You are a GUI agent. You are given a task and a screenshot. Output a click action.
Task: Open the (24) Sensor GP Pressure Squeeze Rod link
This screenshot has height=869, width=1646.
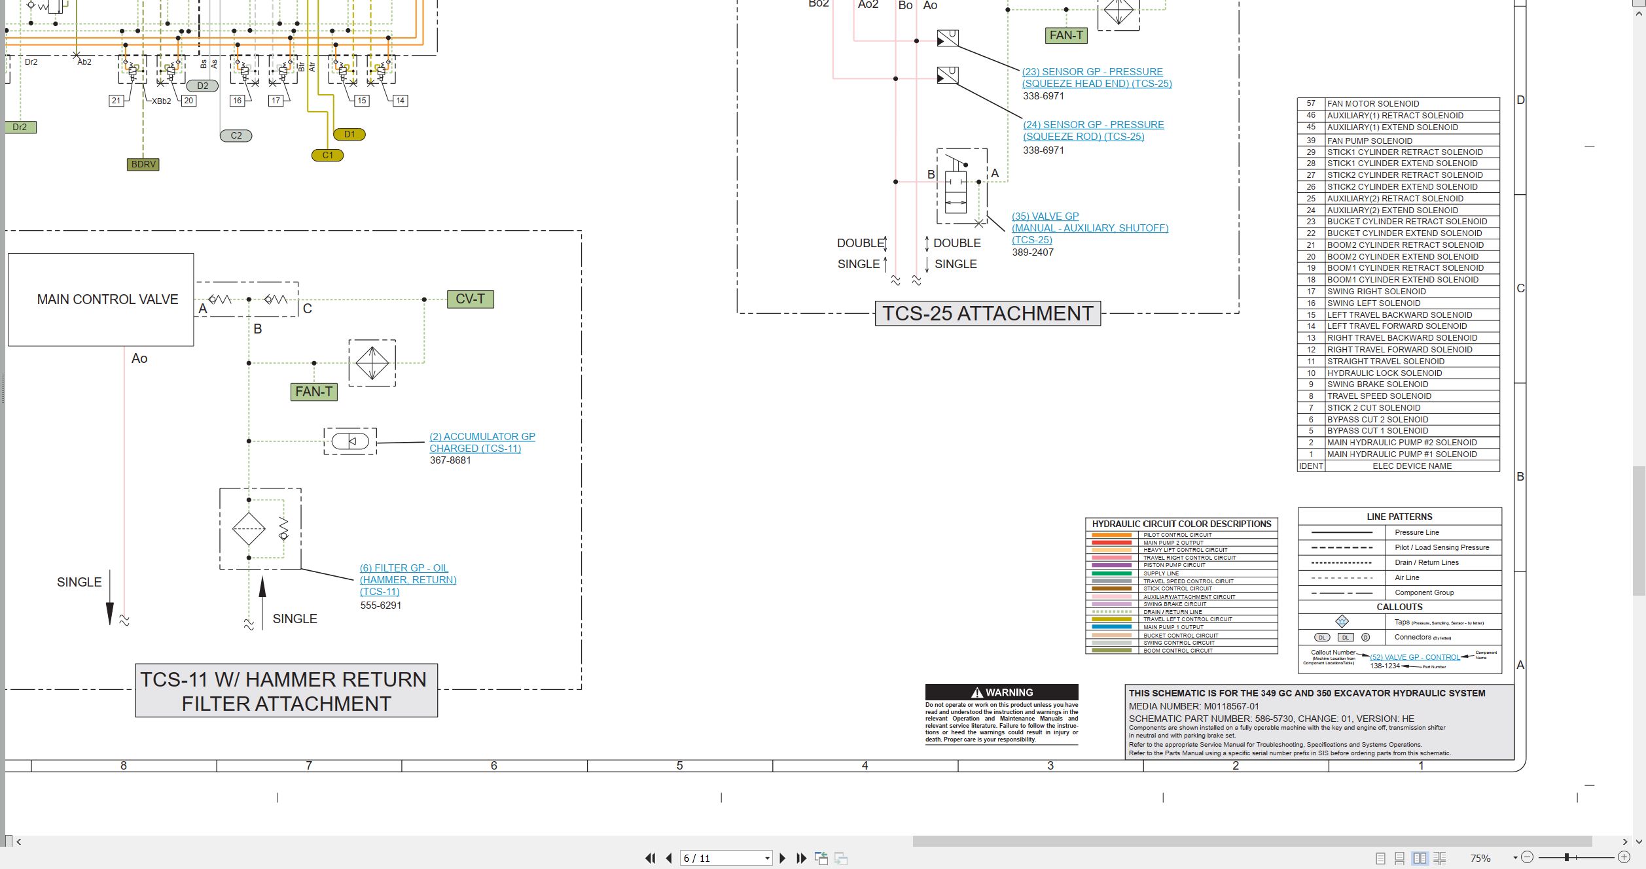[1094, 131]
